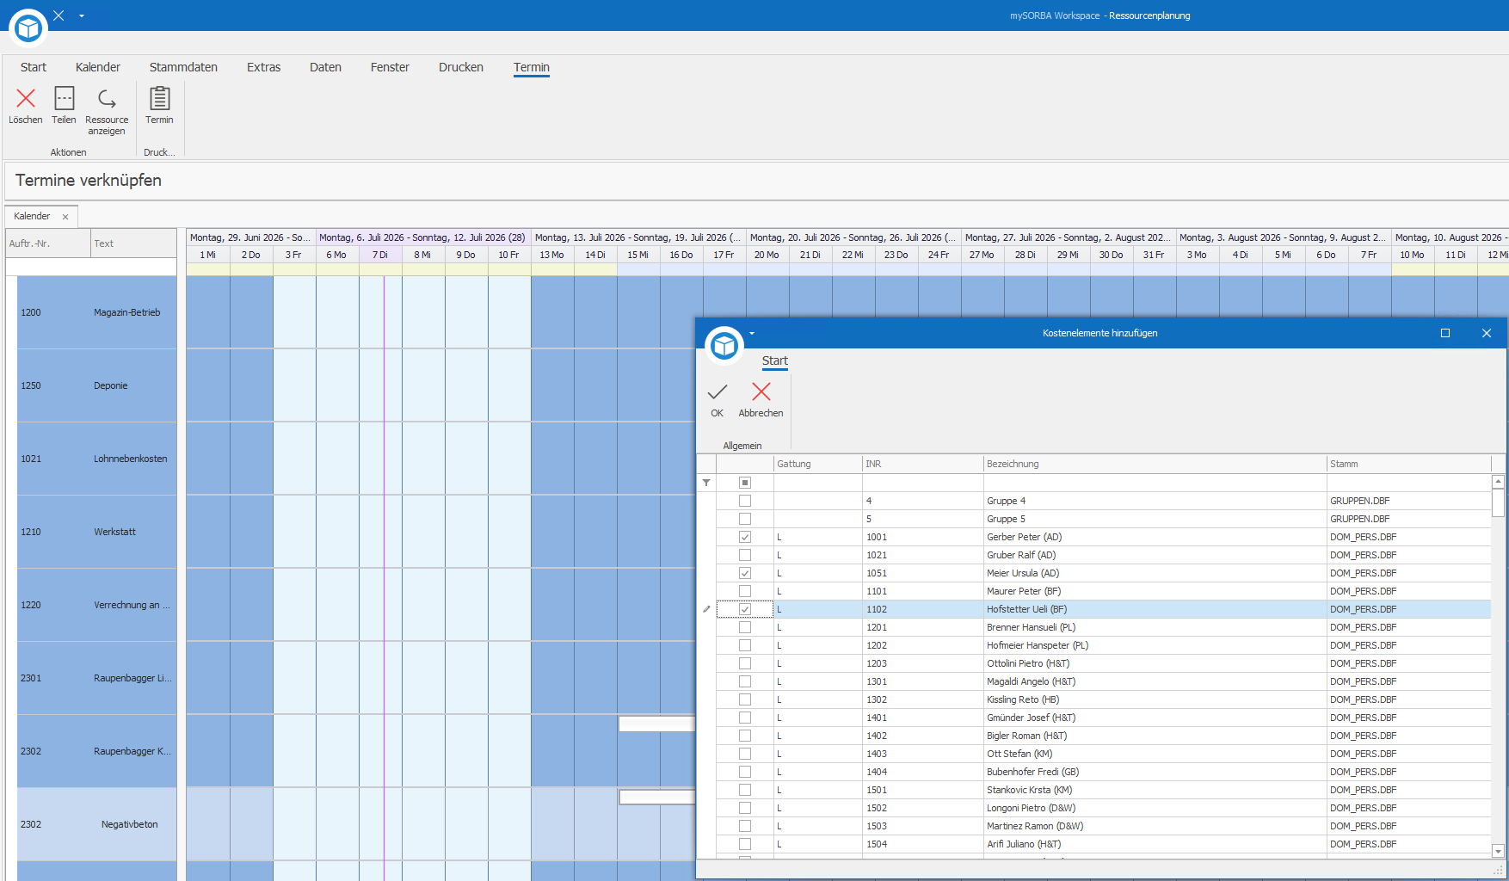Click Ressource anzeigen icon
Image resolution: width=1509 pixels, height=881 pixels.
click(x=107, y=98)
